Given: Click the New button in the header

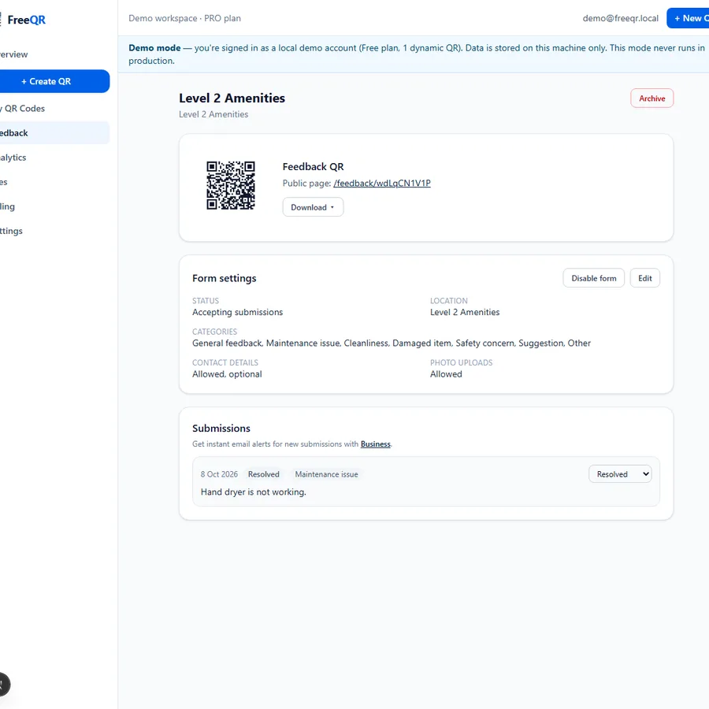Looking at the screenshot, I should pyautogui.click(x=689, y=18).
